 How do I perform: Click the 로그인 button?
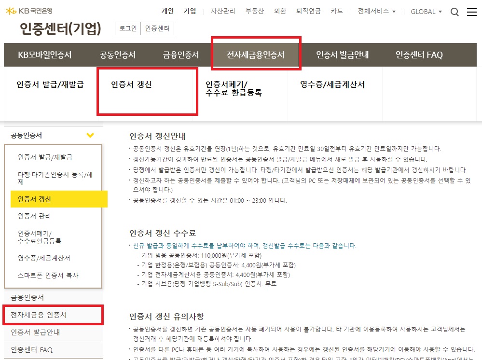128,28
